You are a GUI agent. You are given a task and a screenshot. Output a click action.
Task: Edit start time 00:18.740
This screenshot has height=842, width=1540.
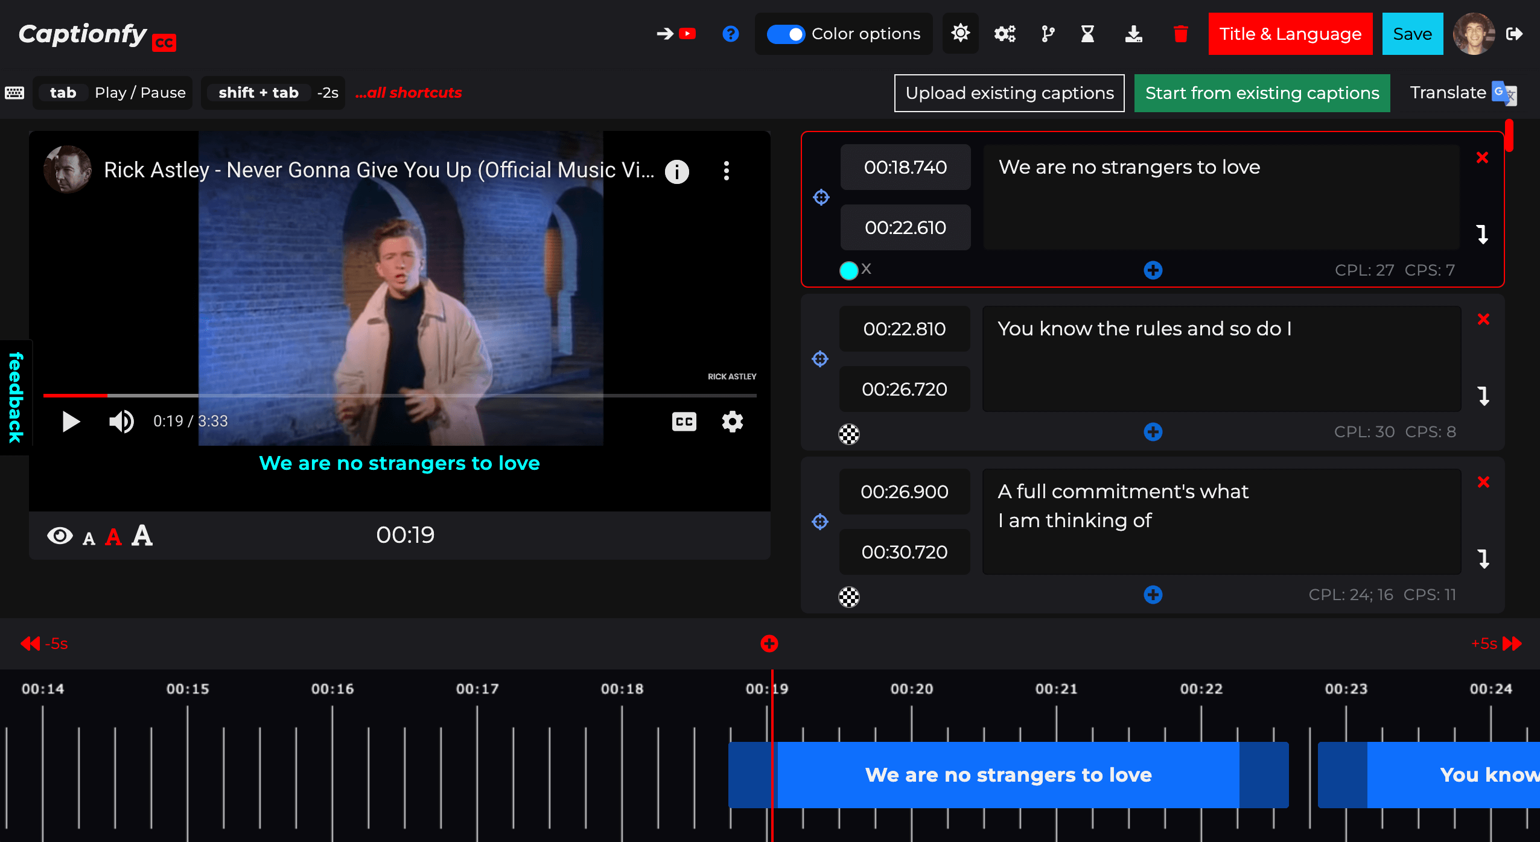pos(905,167)
